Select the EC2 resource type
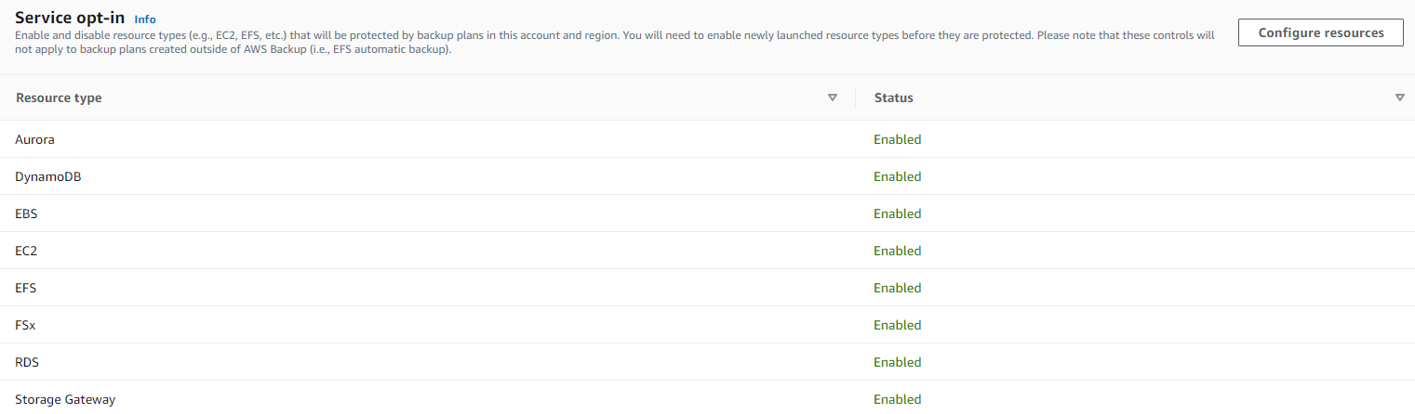 [26, 251]
